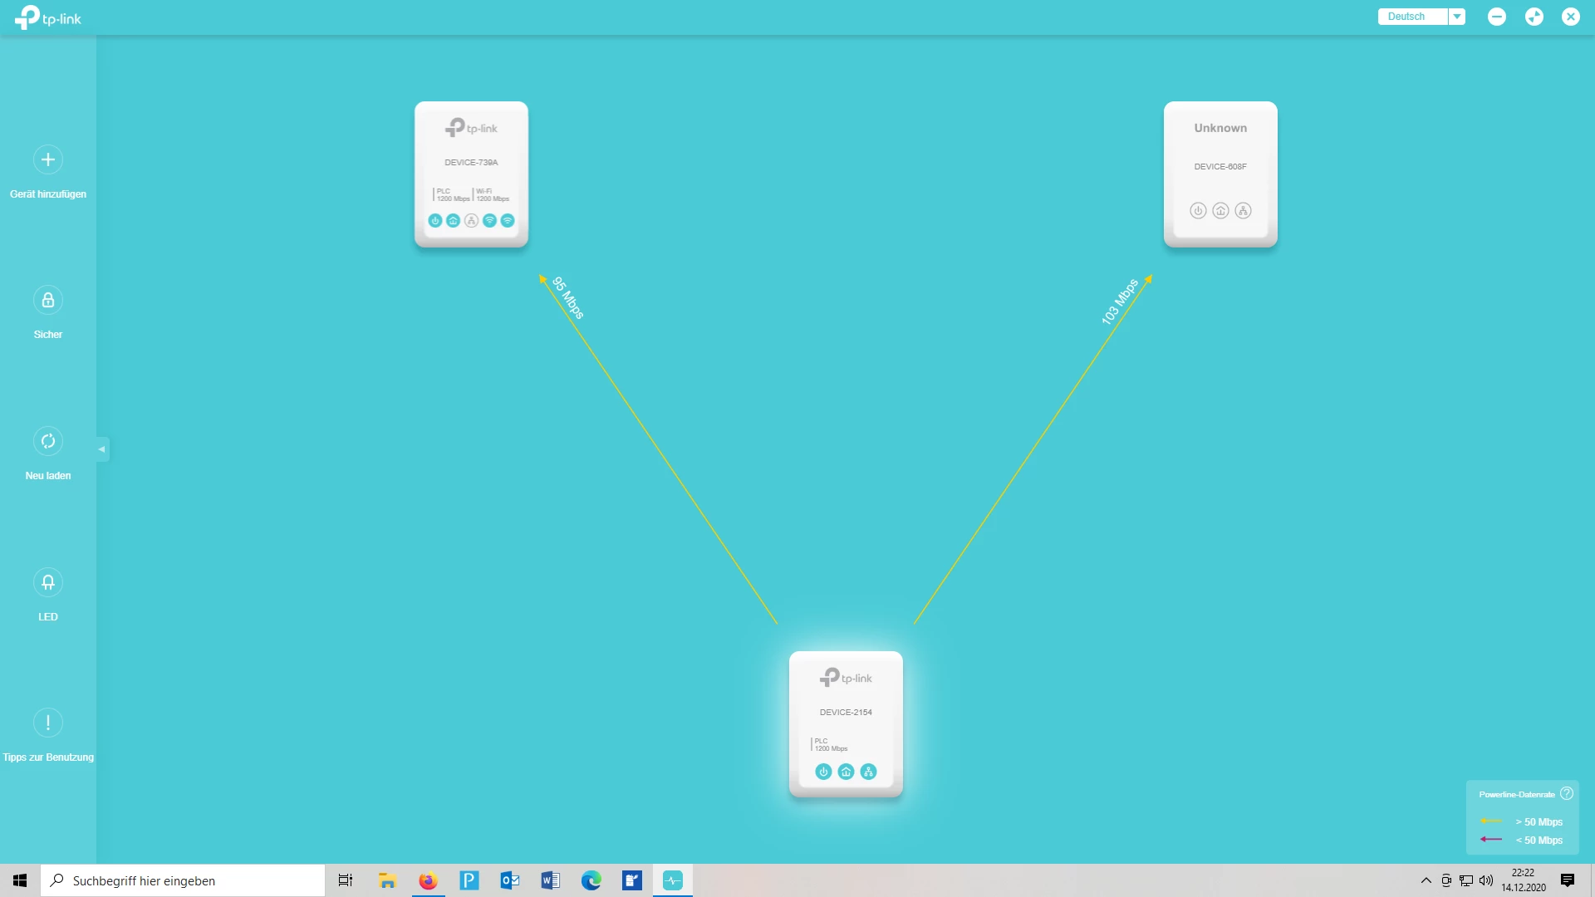Click the Windows search box
Image resolution: width=1595 pixels, height=897 pixels.
click(183, 880)
